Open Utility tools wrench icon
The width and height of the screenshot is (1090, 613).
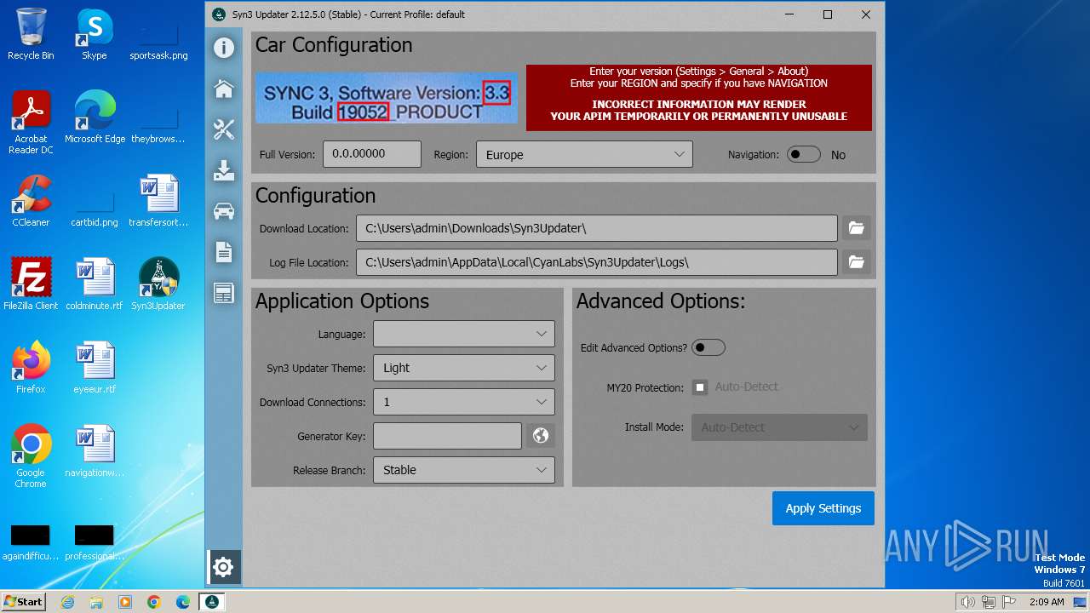(224, 129)
